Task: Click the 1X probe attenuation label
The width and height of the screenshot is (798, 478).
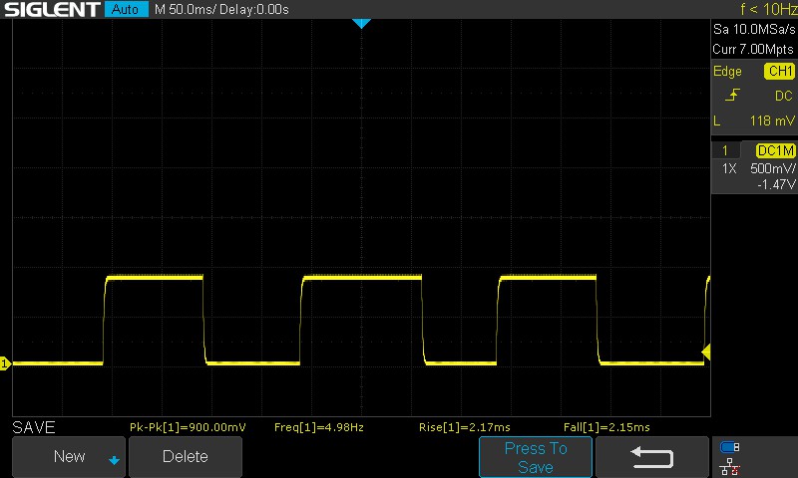Action: tap(729, 168)
